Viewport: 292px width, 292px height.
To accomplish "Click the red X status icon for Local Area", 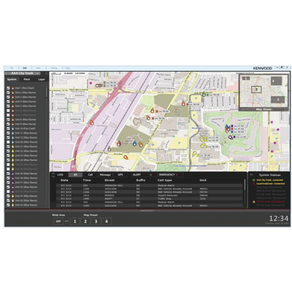I will tap(254, 184).
